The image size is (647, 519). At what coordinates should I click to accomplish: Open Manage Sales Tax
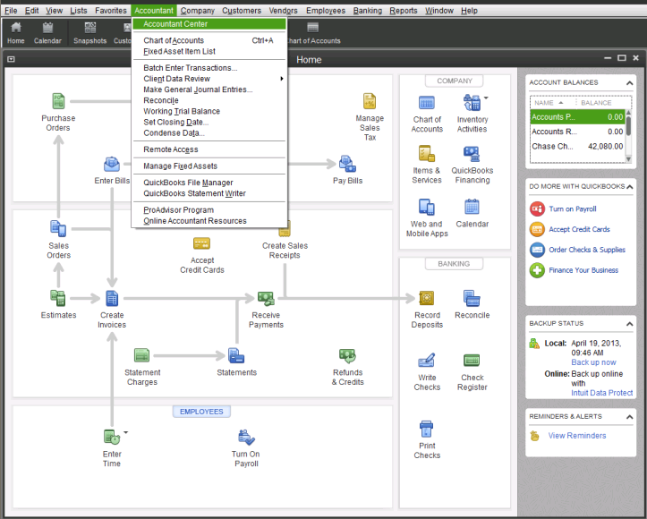pyautogui.click(x=370, y=101)
